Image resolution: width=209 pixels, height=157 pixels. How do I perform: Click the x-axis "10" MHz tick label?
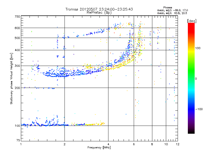click(x=166, y=144)
